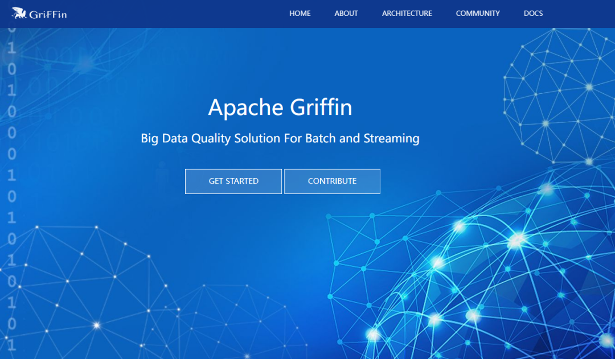Viewport: 615px width, 359px height.
Task: Open the DOCS menu item
Action: 533,13
